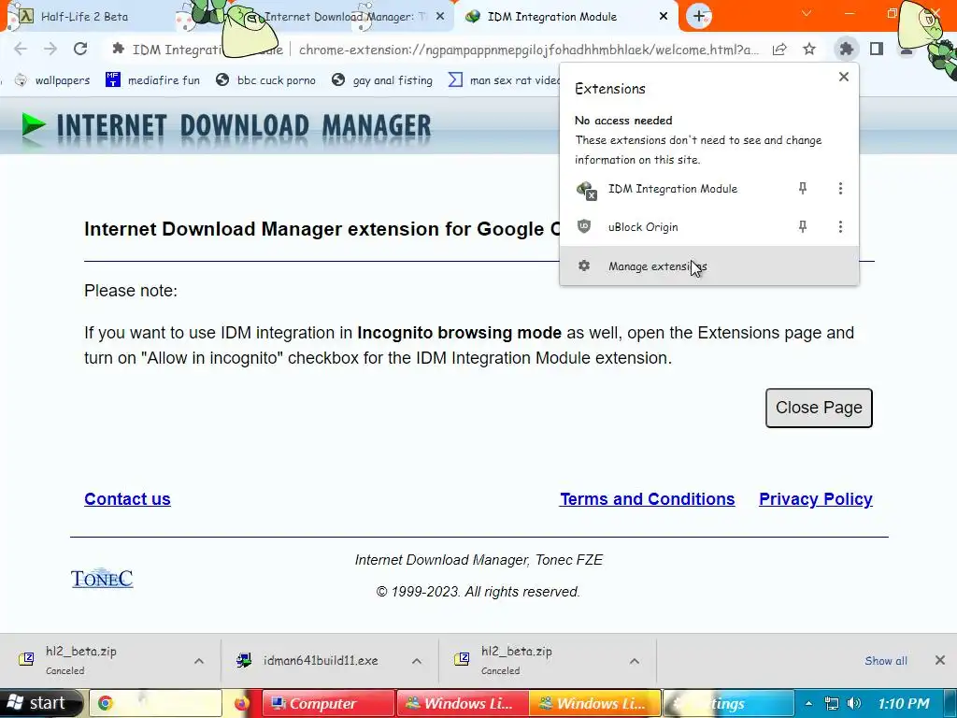The image size is (957, 718).
Task: Expand options for second hl2_beta.zip download
Action: point(635,661)
